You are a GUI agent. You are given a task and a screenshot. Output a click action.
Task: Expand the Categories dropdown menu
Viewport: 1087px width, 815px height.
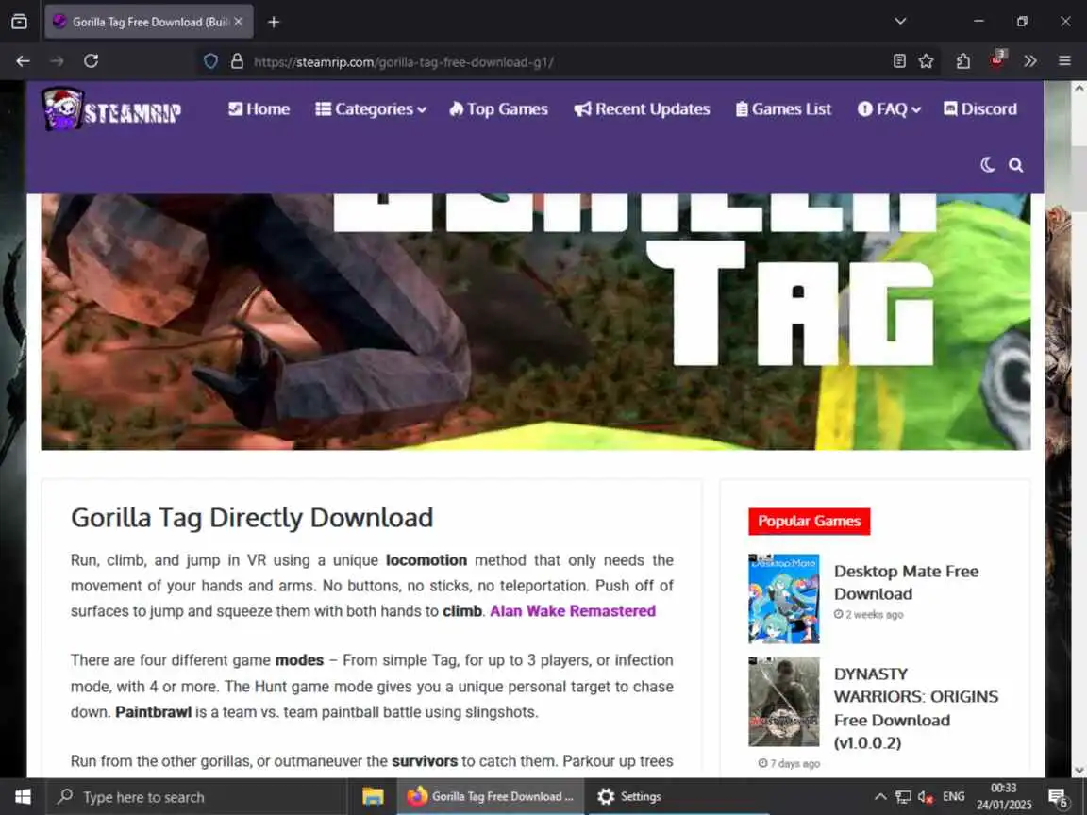[x=371, y=108]
